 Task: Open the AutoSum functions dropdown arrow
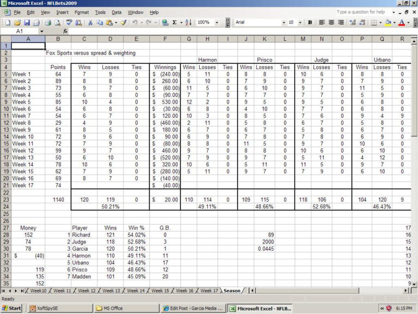181,23
